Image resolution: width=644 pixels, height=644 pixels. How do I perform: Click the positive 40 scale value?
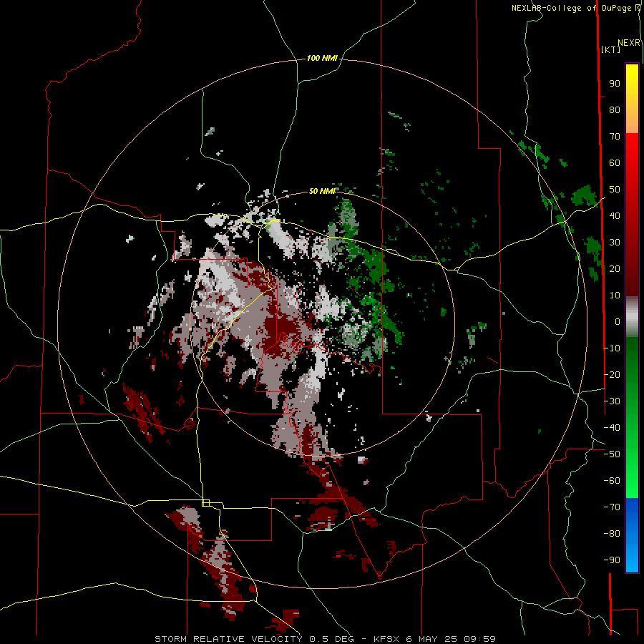click(x=615, y=215)
